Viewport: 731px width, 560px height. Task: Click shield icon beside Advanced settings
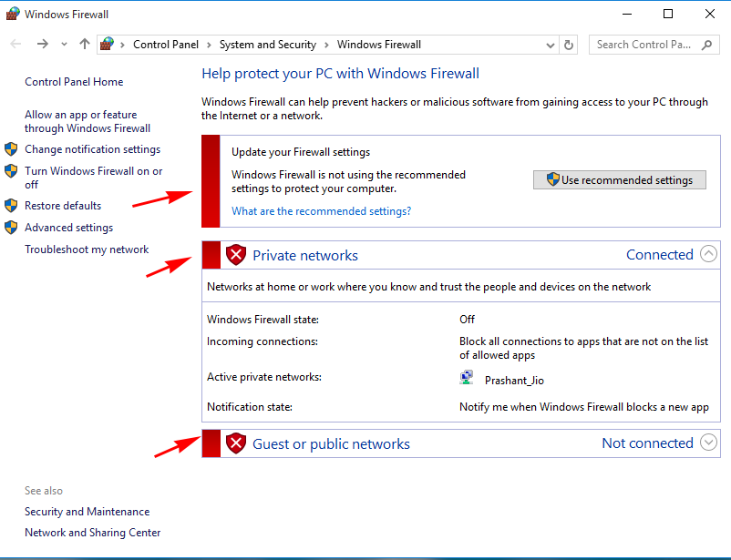(11, 228)
